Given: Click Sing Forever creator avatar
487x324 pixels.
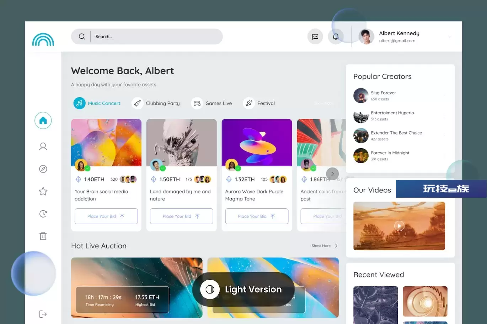Looking at the screenshot, I should 361,95.
